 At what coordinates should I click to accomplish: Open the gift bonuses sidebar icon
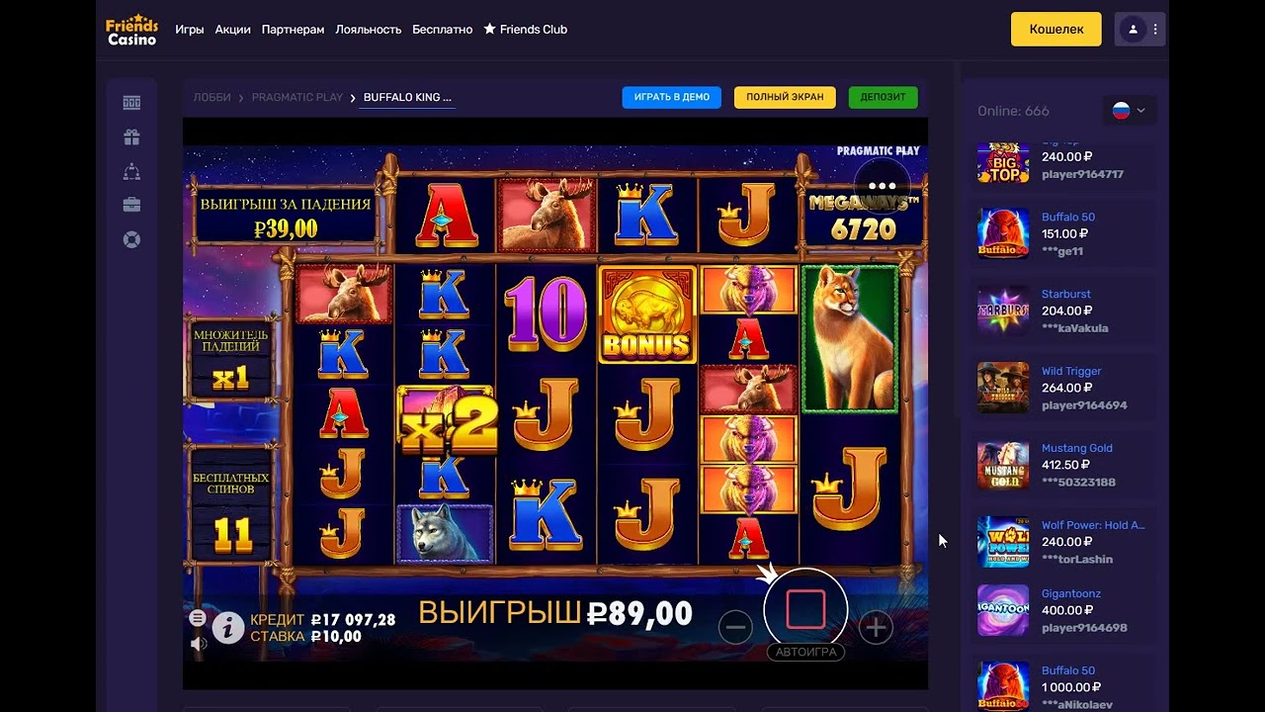pyautogui.click(x=131, y=136)
